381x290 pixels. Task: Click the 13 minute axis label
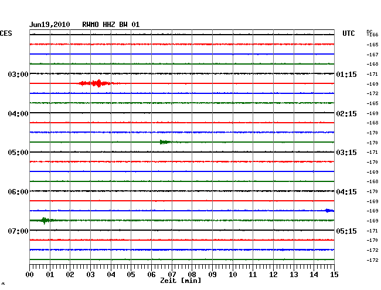[294, 275]
